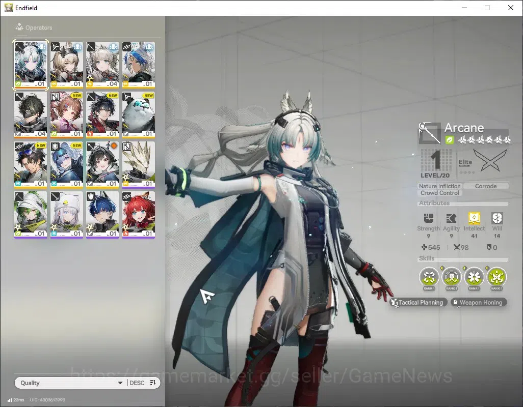The height and width of the screenshot is (407, 523).
Task: Select the dark blue-haired operator card
Action: 102,215
